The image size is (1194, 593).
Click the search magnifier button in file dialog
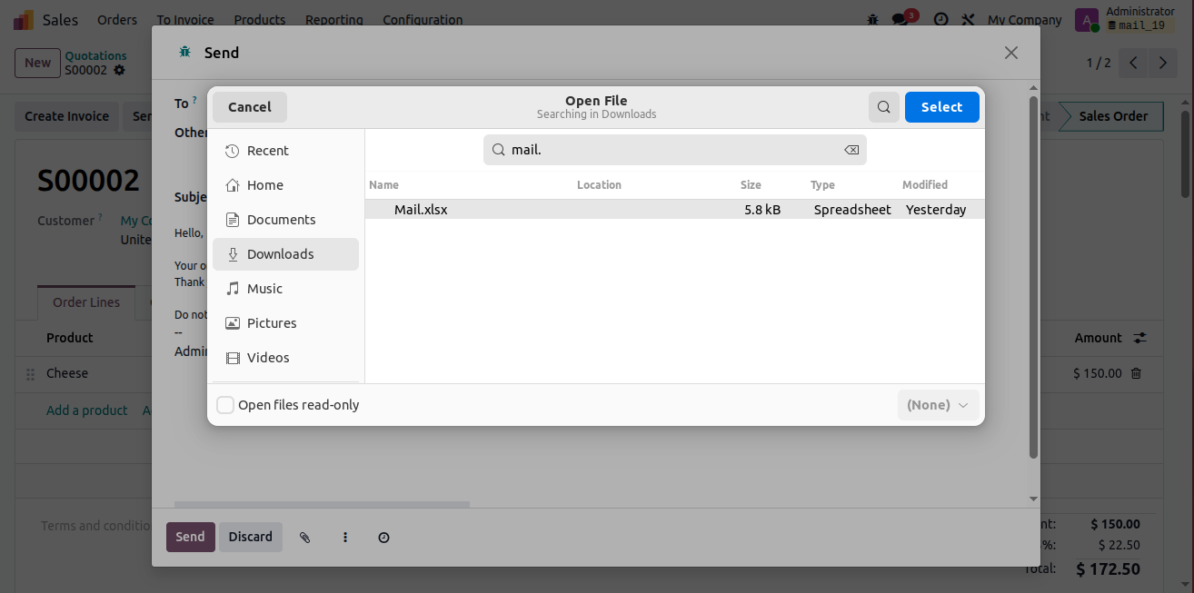(884, 107)
